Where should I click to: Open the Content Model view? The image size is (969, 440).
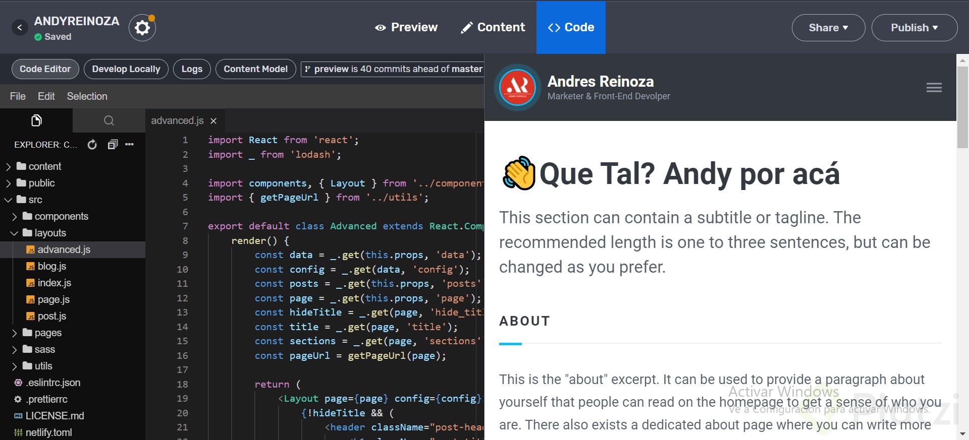coord(255,69)
